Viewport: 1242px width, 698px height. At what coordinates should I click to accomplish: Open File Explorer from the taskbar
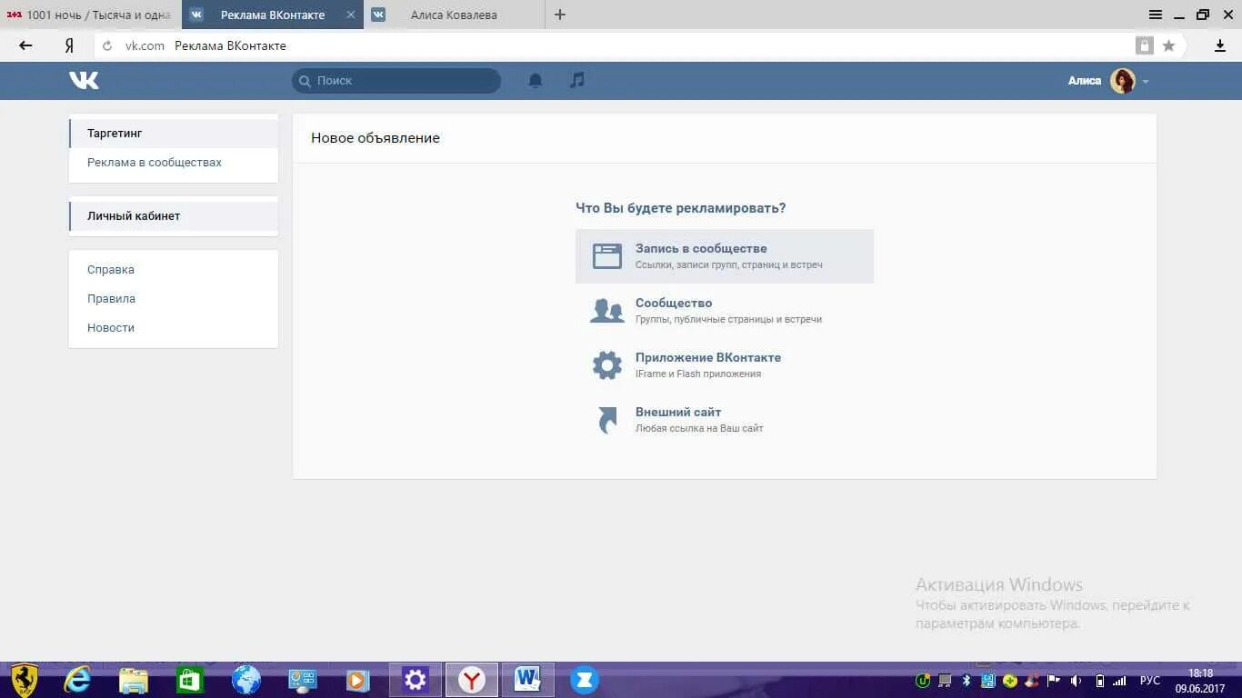point(134,680)
